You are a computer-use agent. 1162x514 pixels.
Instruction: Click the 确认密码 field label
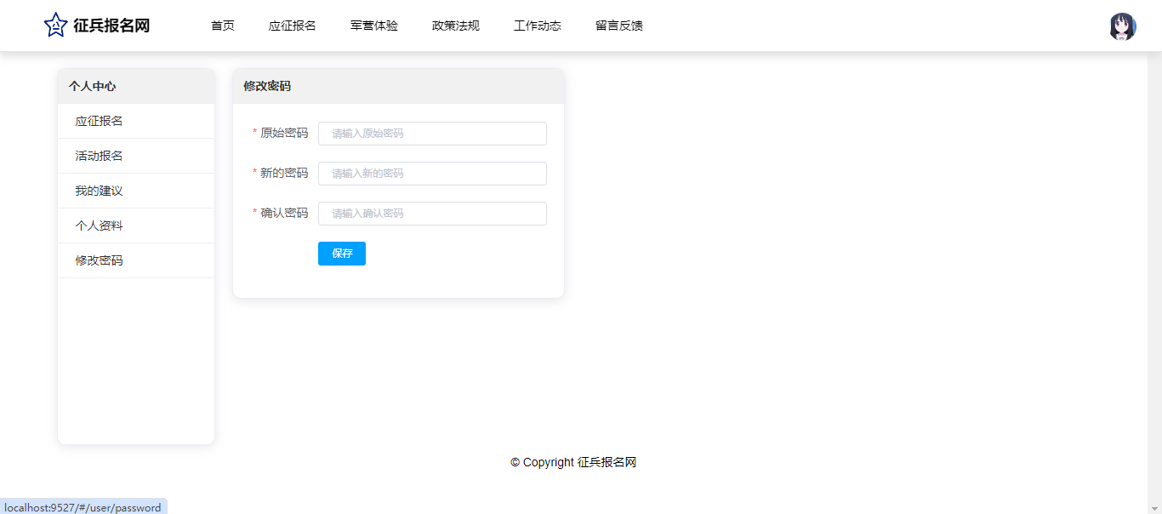284,213
